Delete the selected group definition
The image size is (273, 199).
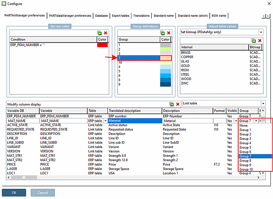pos(169,33)
